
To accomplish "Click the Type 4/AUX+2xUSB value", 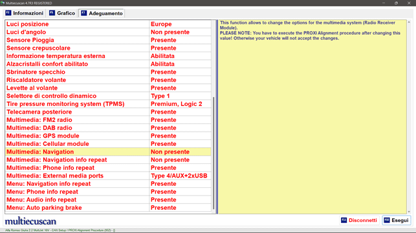I will (180, 176).
